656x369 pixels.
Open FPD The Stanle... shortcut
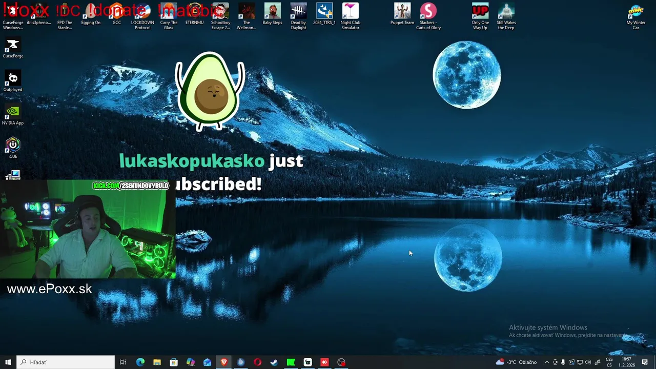click(x=65, y=16)
